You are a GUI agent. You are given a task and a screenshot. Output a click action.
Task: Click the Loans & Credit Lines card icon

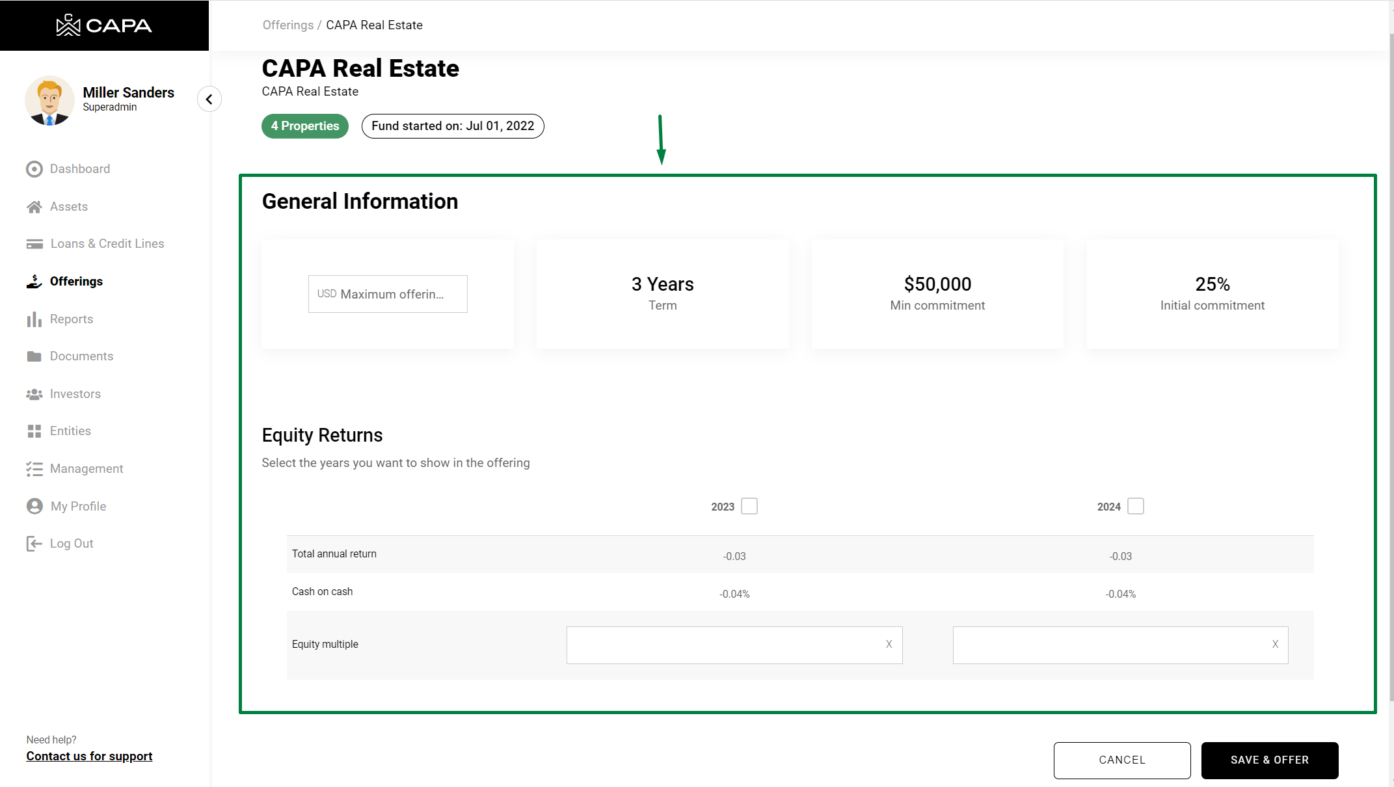(x=34, y=244)
